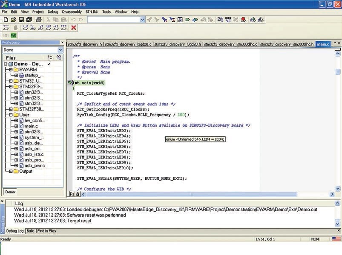The image size is (342, 255).
Task: Click the green bookmark toggle icon
Action: [187, 20]
